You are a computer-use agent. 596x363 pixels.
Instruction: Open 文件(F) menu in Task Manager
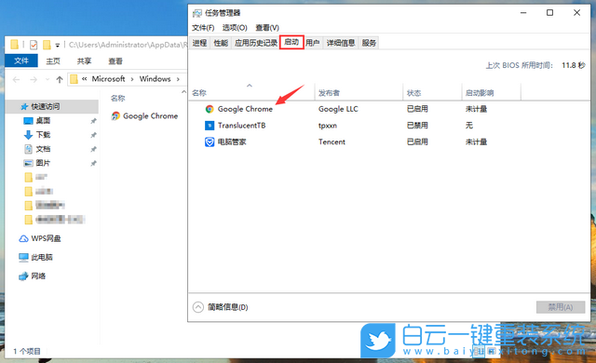tap(203, 28)
